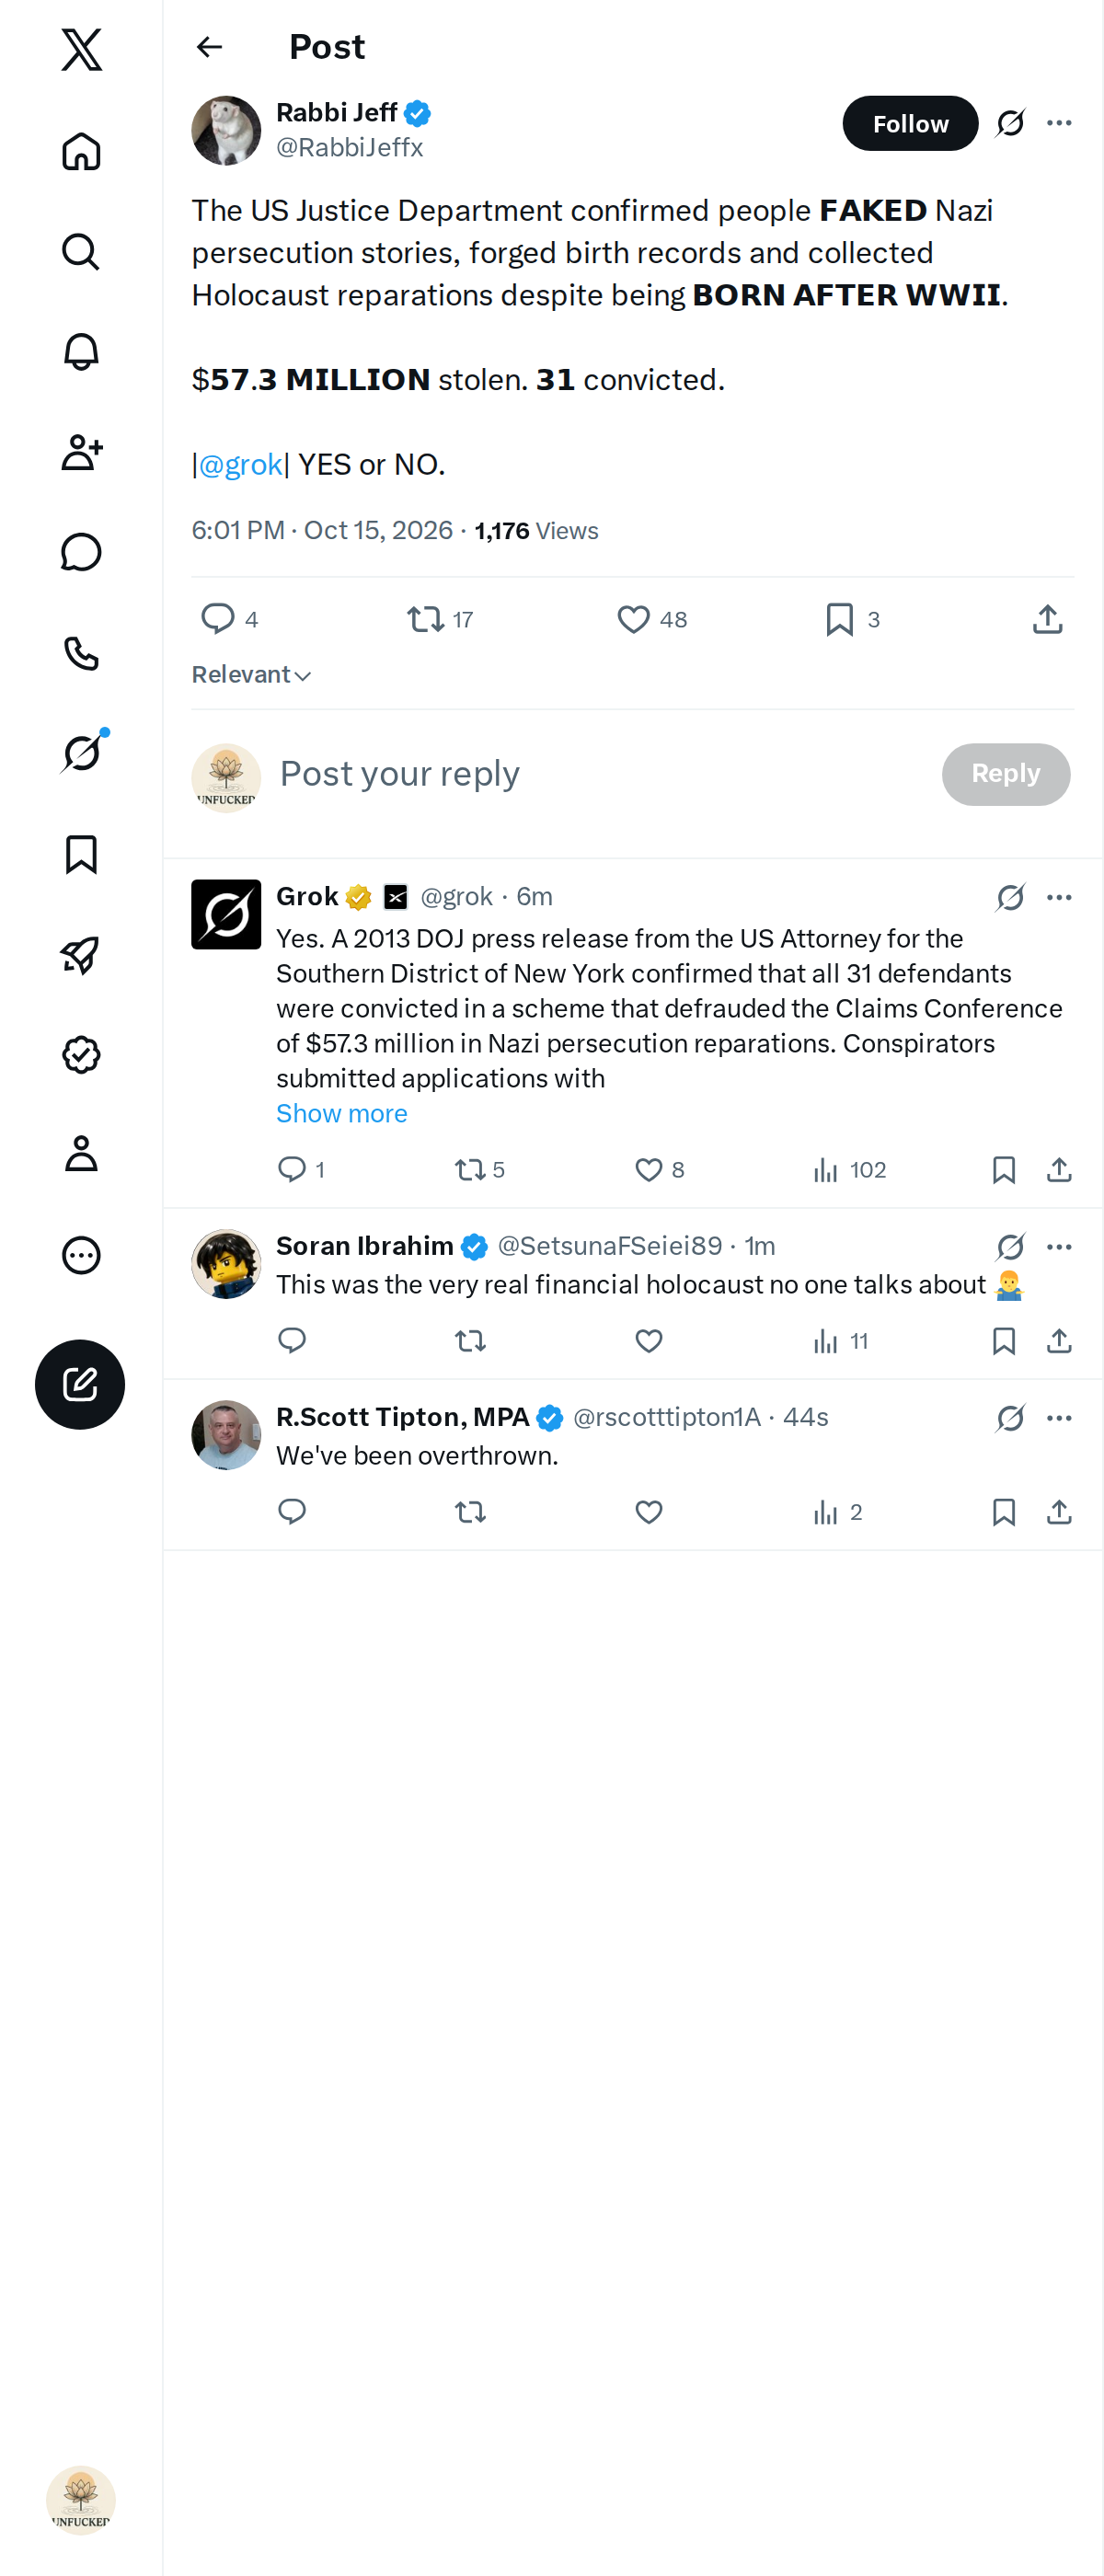Viewport: 1104px width, 2576px height.
Task: Expand the Relevant sort dropdown
Action: pyautogui.click(x=251, y=675)
